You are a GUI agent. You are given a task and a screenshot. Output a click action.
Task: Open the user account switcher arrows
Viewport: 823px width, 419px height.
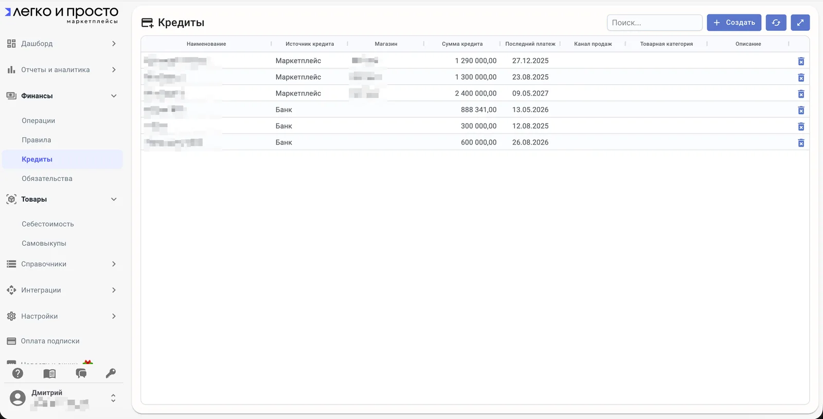(113, 398)
